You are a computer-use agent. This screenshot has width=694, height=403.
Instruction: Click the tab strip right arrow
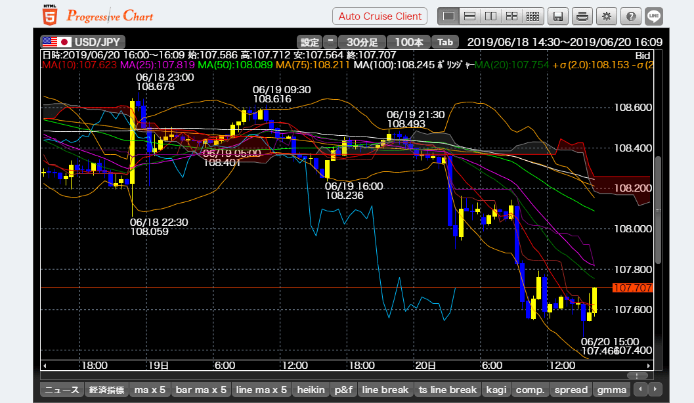coord(655,389)
